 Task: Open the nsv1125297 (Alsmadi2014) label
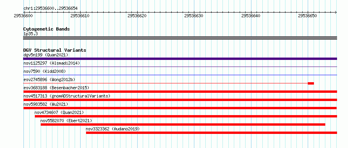(x=52, y=63)
